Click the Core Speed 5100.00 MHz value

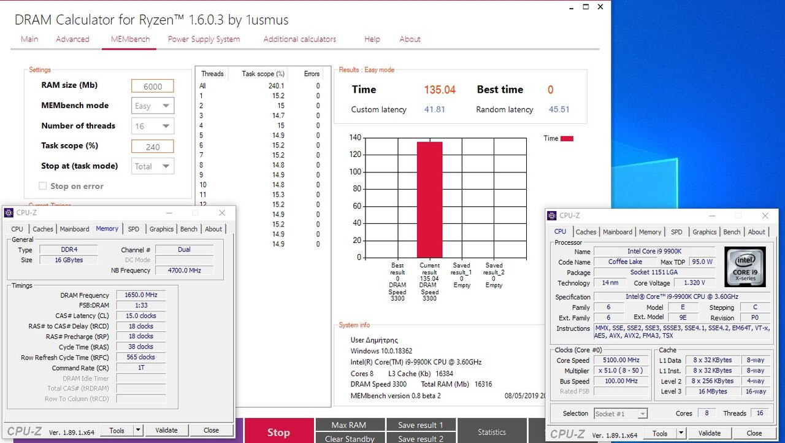click(x=621, y=360)
